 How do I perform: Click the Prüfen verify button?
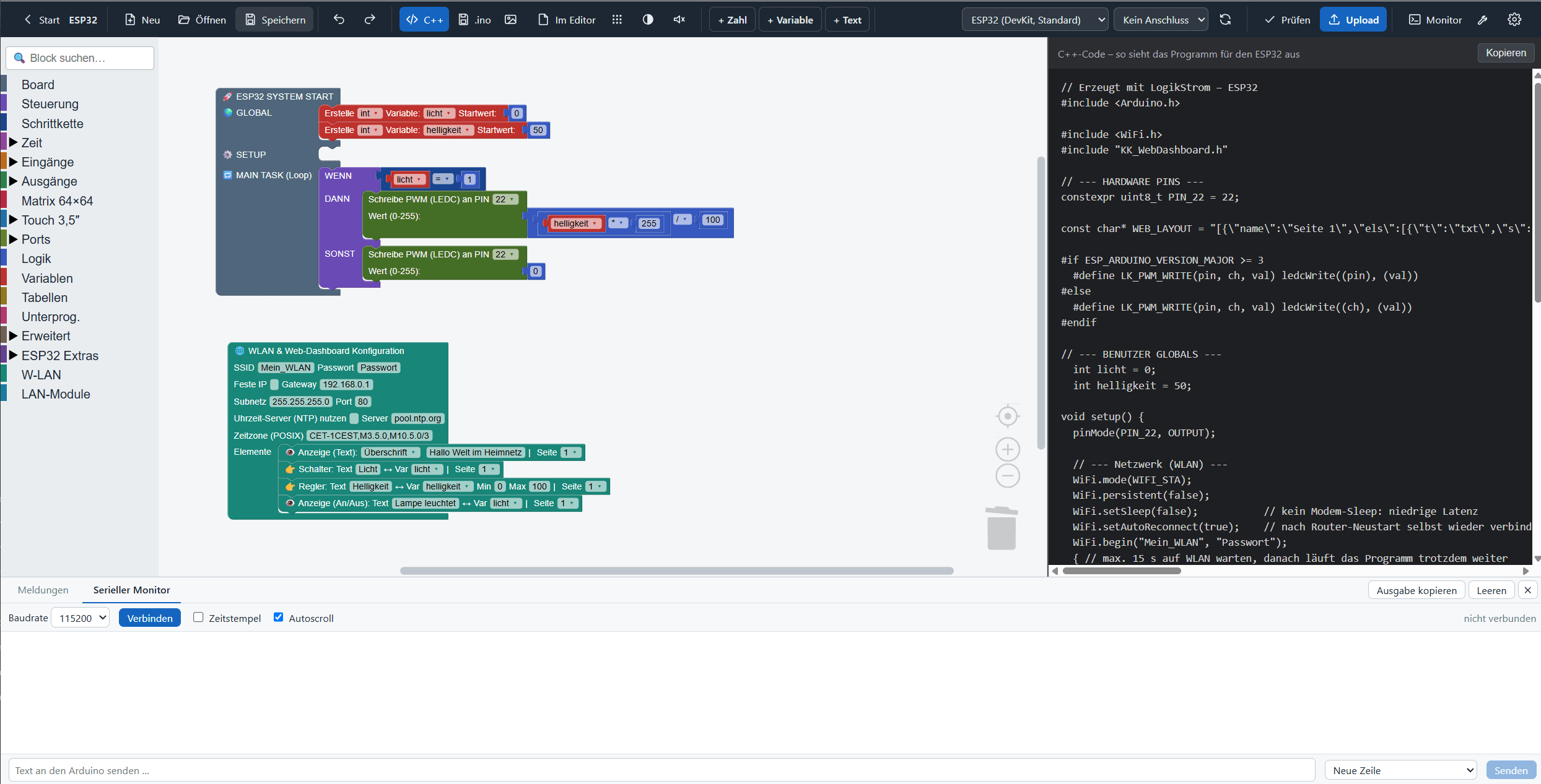[x=1287, y=20]
